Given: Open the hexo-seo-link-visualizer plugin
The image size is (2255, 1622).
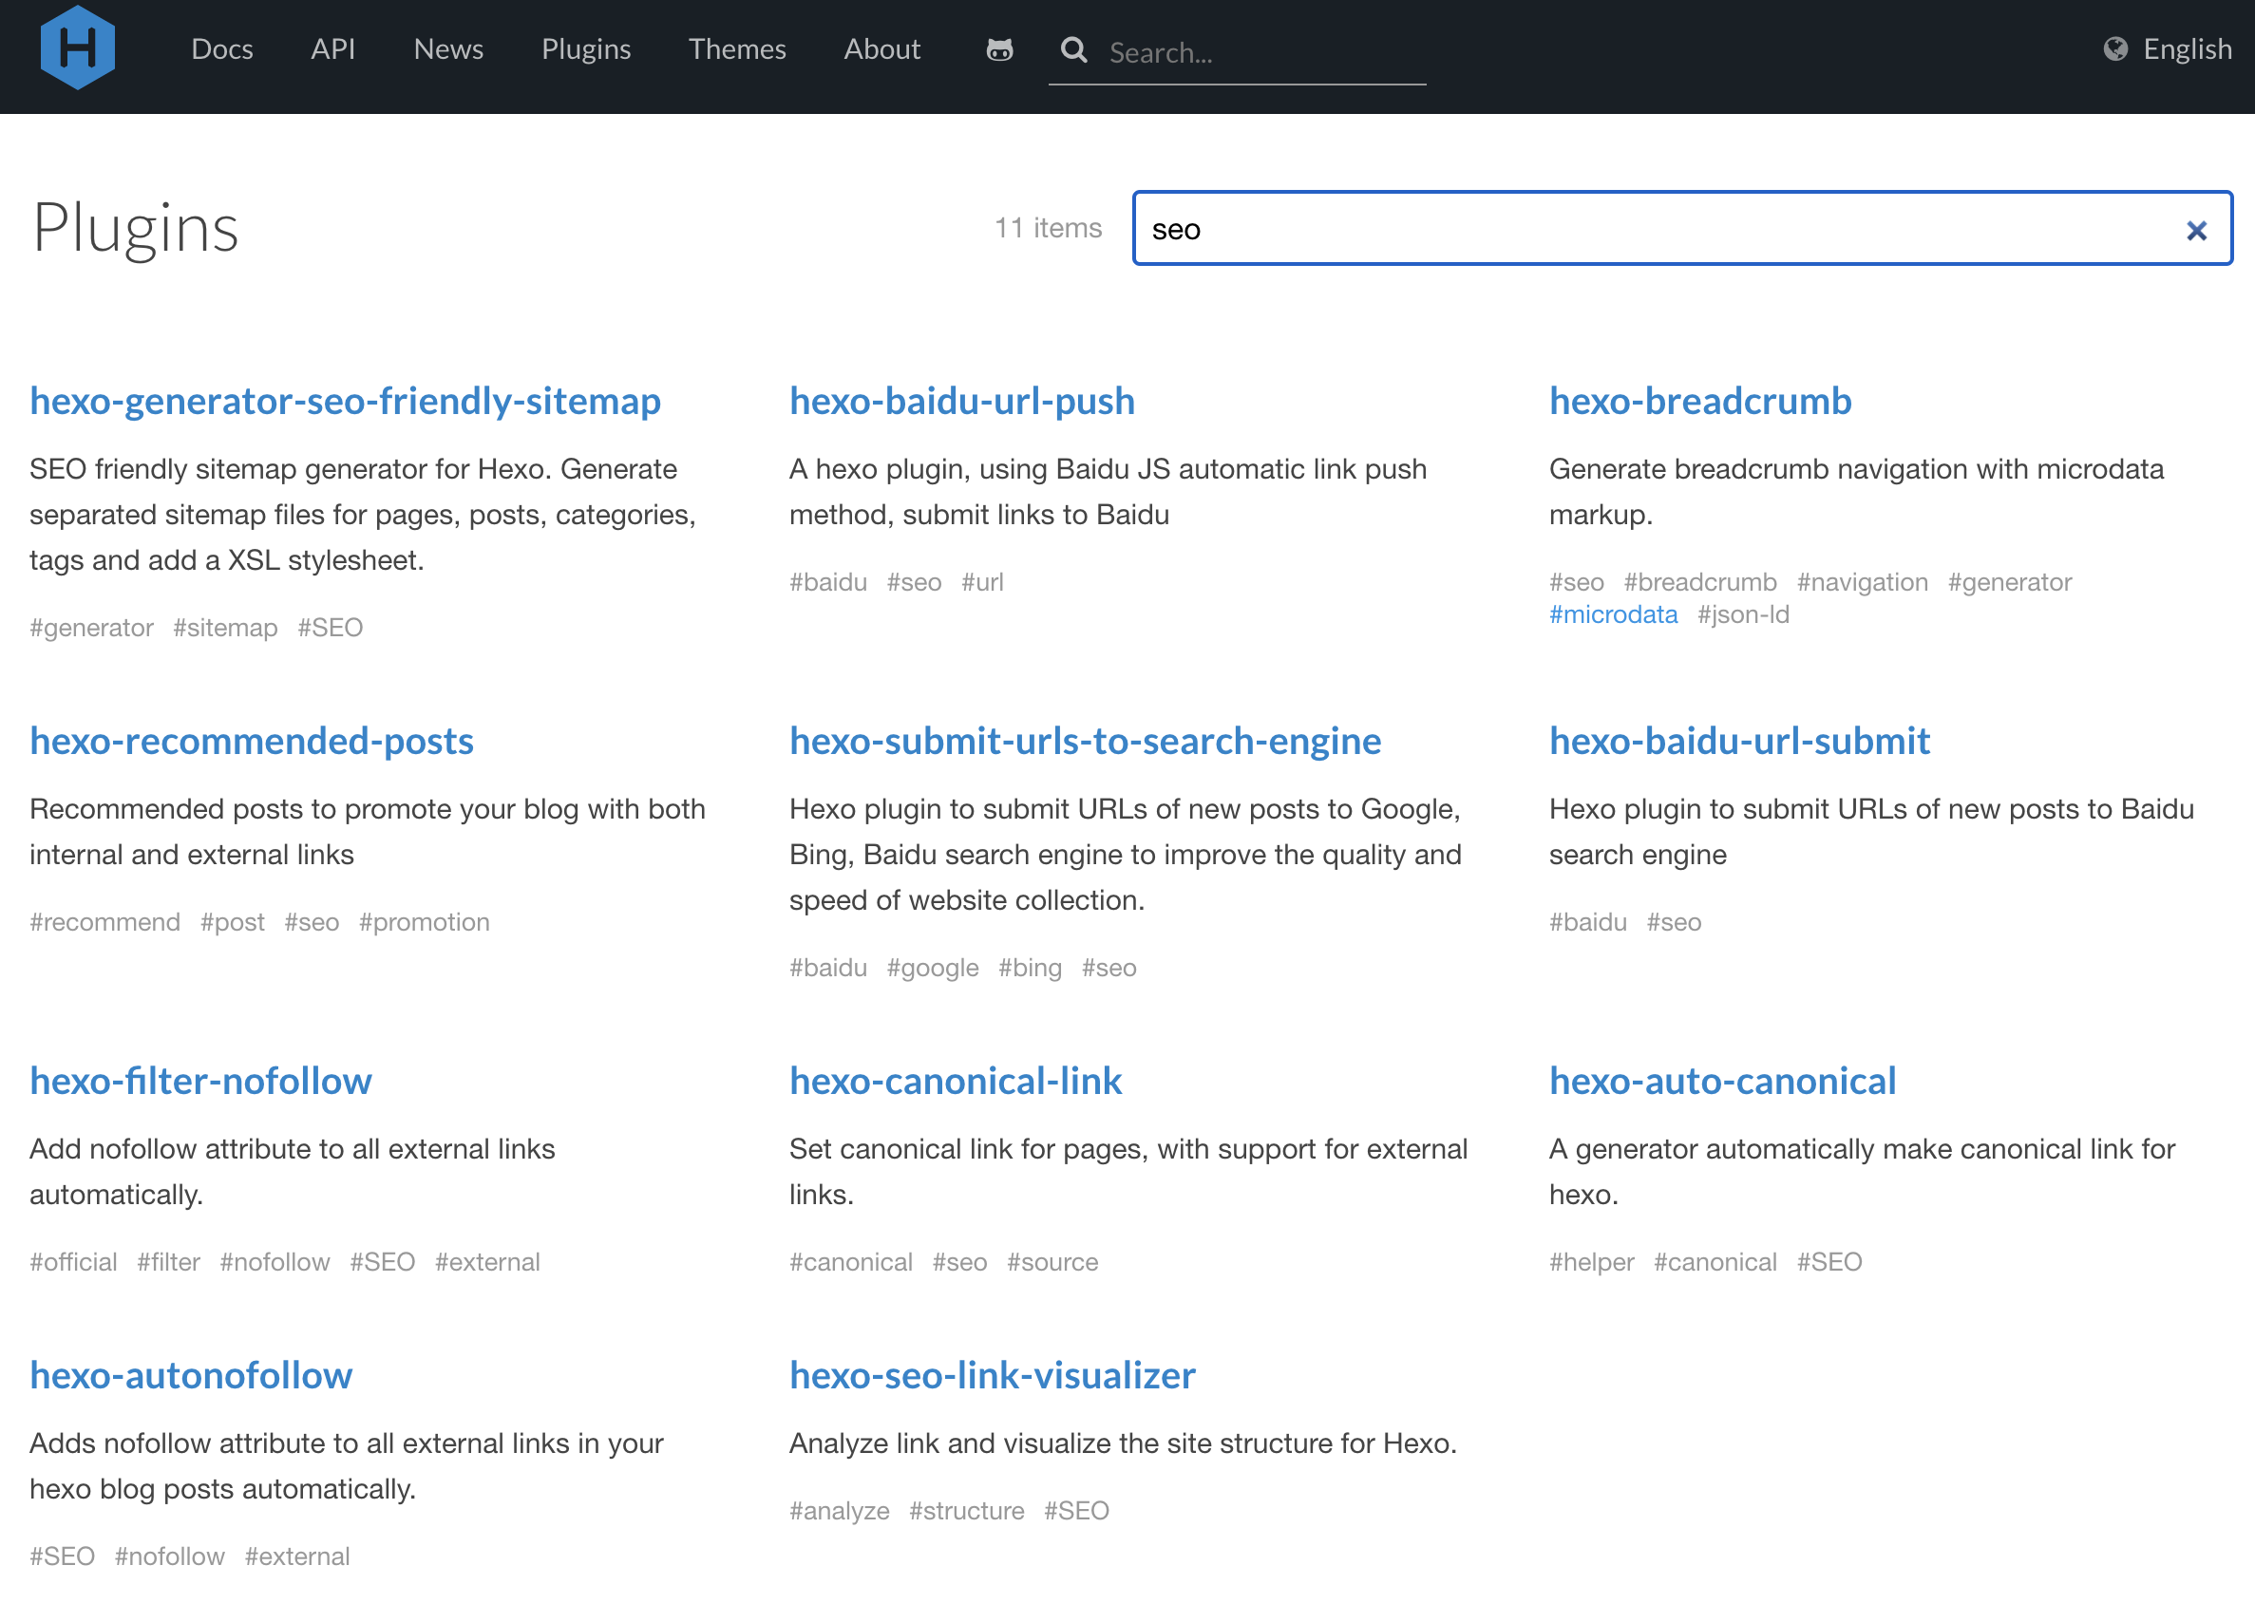Looking at the screenshot, I should tap(993, 1374).
